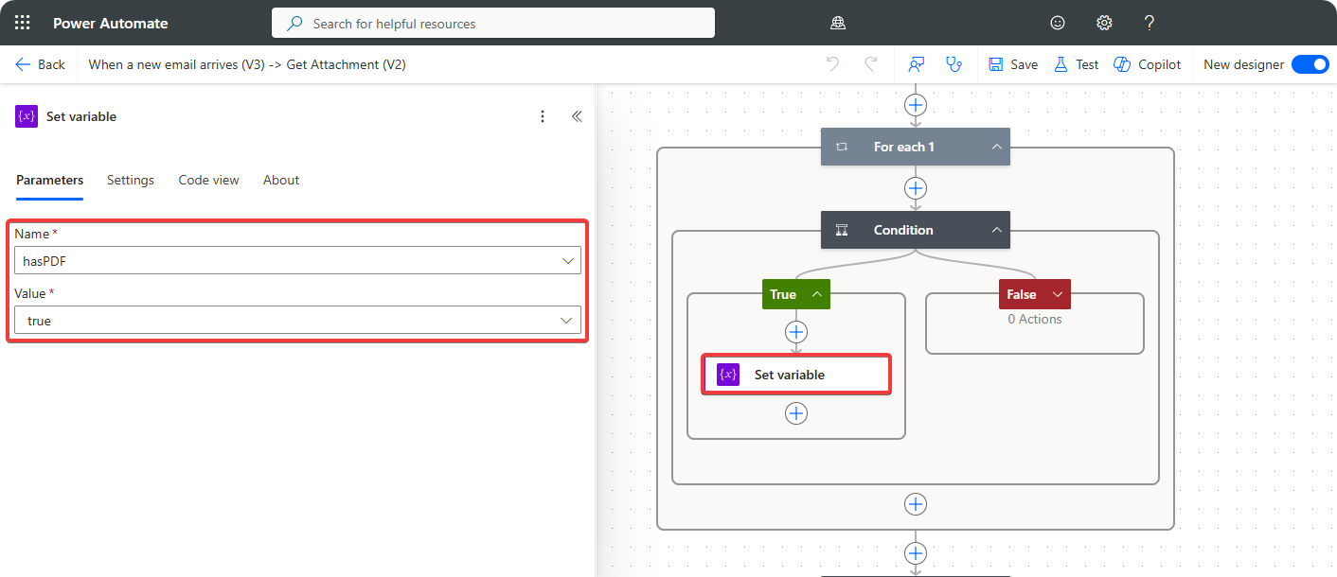Click the search for helpful resources box
Image resolution: width=1337 pixels, height=577 pixels.
492,23
